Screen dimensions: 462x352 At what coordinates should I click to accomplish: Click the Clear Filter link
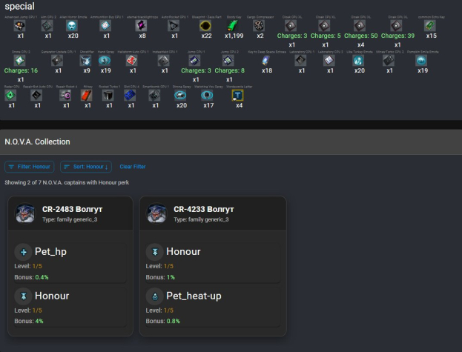(x=133, y=167)
